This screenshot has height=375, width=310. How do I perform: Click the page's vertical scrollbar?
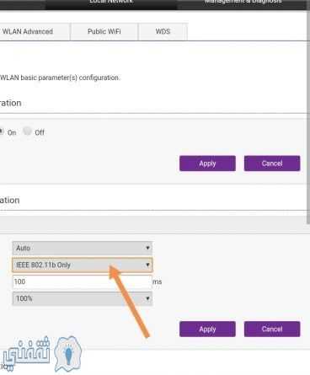click(x=308, y=112)
